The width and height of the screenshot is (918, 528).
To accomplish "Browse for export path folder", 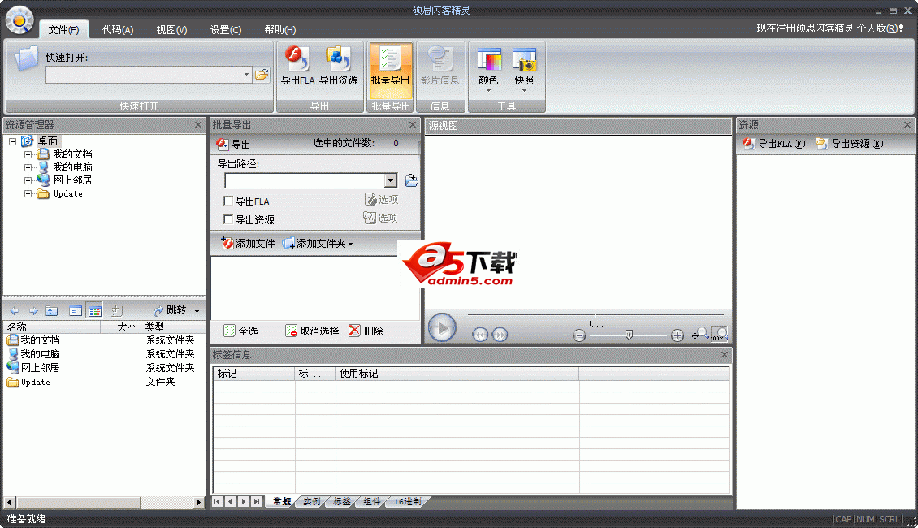I will pos(412,180).
